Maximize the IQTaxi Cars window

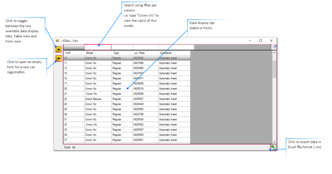pyautogui.click(x=261, y=41)
